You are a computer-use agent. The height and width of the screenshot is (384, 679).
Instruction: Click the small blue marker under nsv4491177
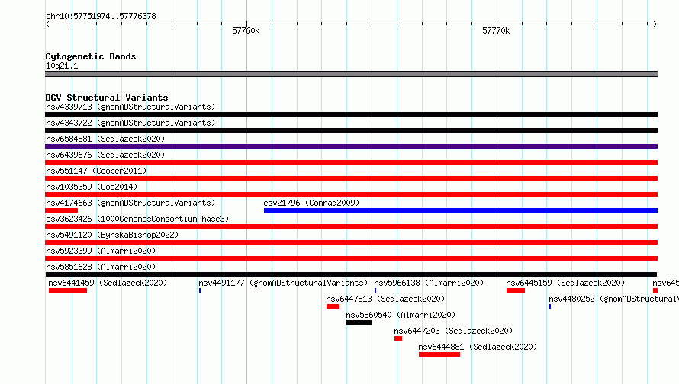(200, 290)
